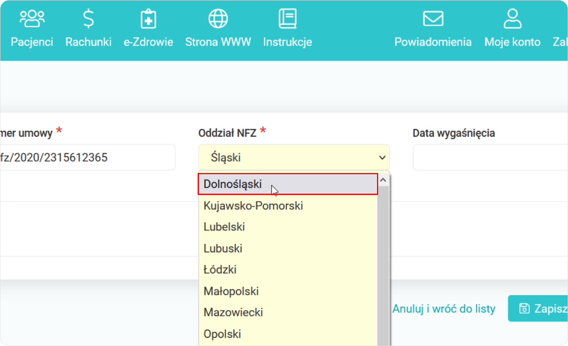568x346 pixels.
Task: Pick the Lubuski option
Action: pos(288,248)
